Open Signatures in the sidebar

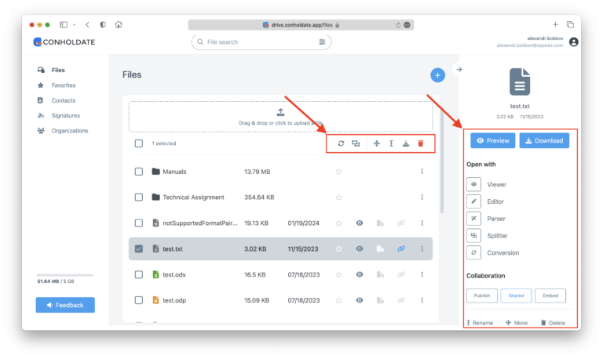[65, 115]
